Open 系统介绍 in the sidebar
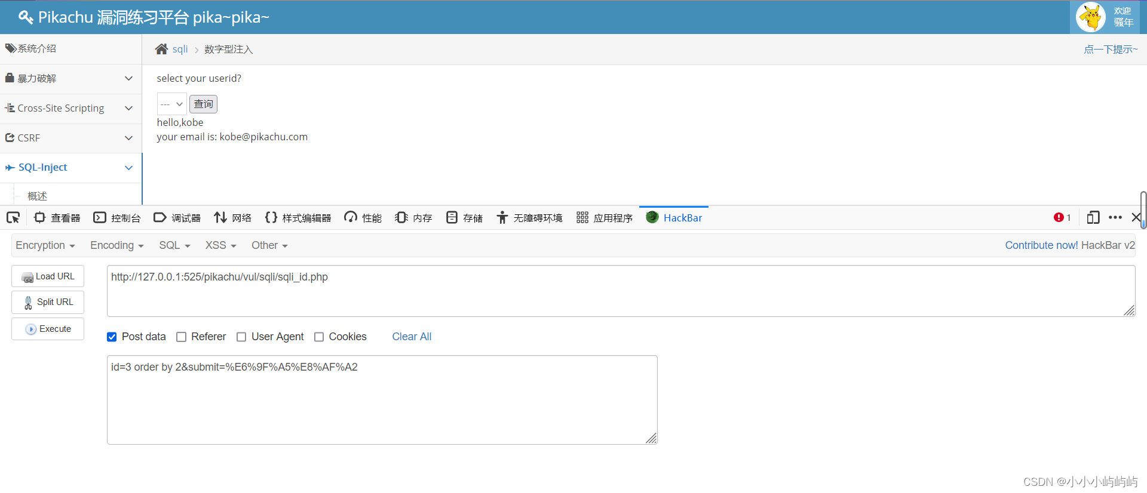Image resolution: width=1147 pixels, height=493 pixels. (x=70, y=48)
